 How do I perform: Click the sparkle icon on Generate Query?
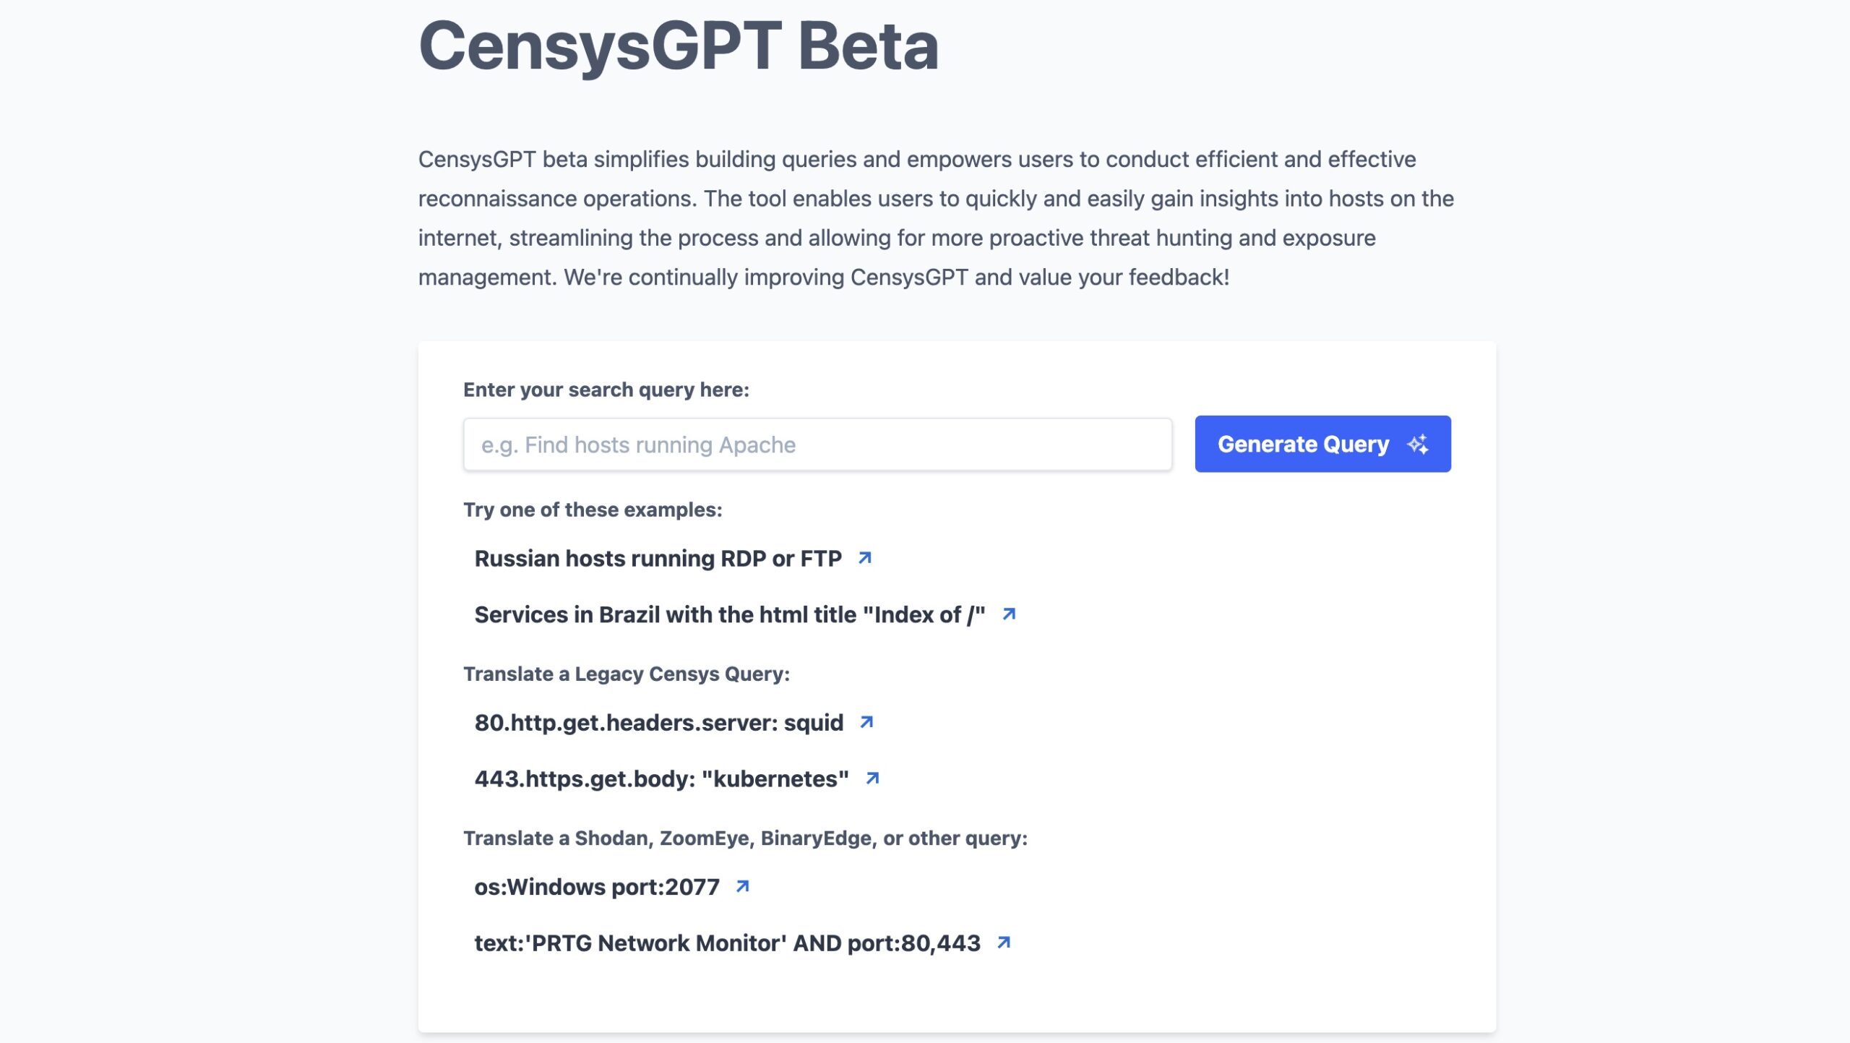pos(1417,444)
